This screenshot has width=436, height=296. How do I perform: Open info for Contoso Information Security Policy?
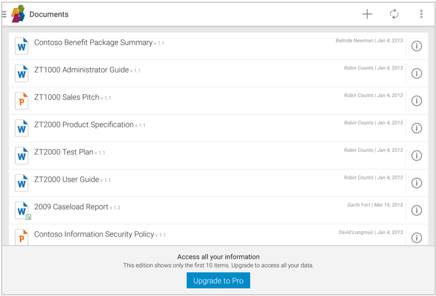pyautogui.click(x=417, y=237)
